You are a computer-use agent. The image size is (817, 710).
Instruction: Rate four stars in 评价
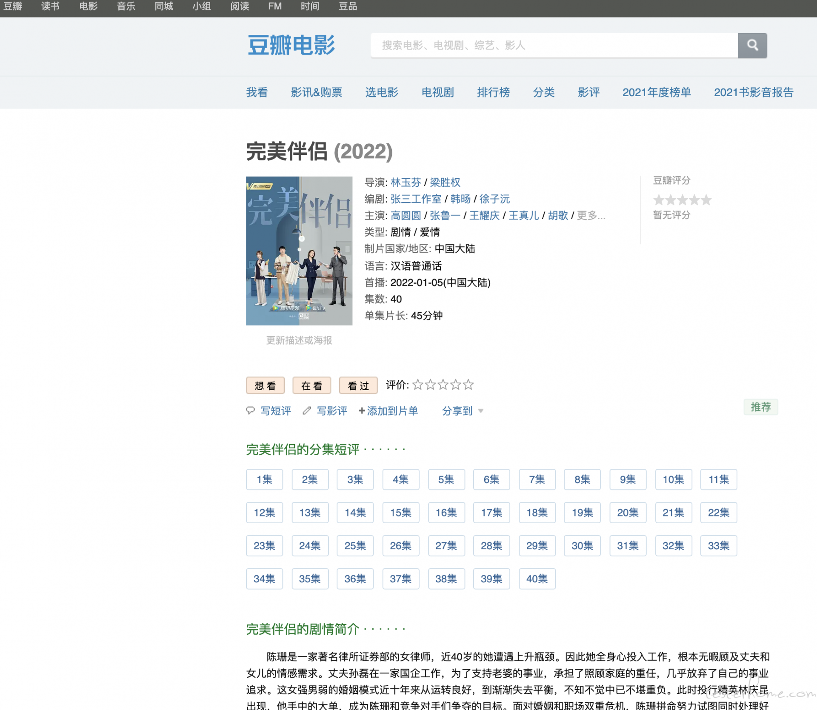tap(455, 385)
